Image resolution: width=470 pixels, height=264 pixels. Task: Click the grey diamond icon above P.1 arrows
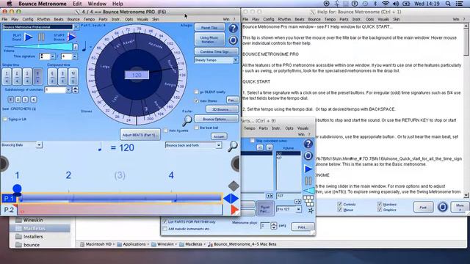[234, 186]
